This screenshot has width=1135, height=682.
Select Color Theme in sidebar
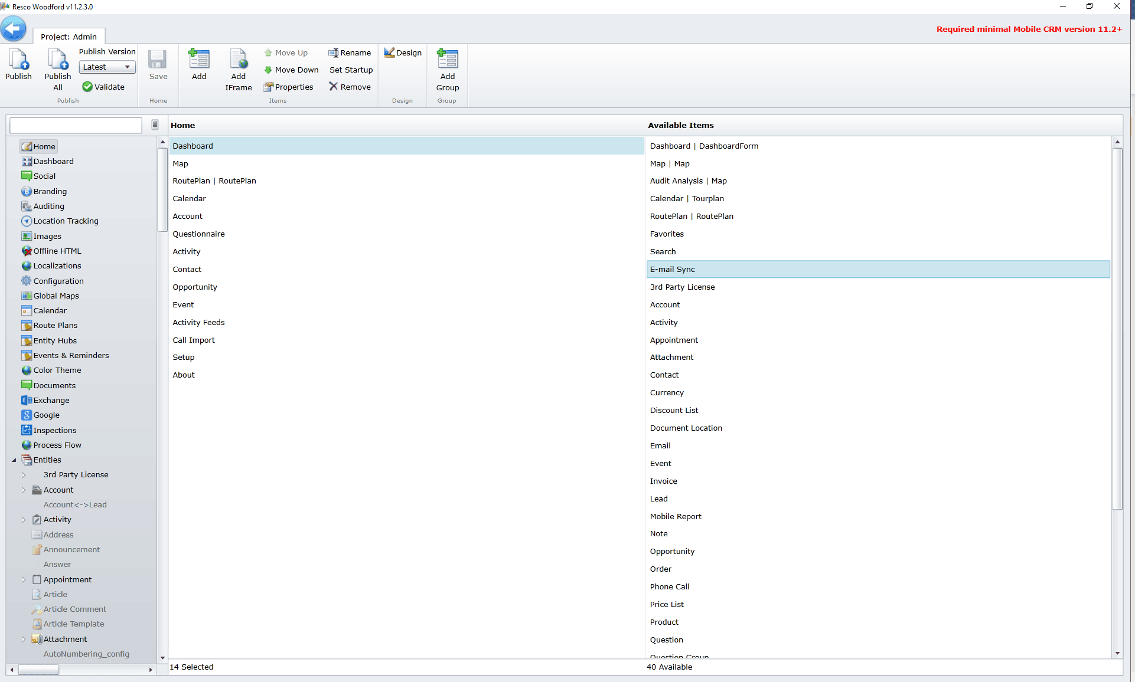pyautogui.click(x=57, y=370)
